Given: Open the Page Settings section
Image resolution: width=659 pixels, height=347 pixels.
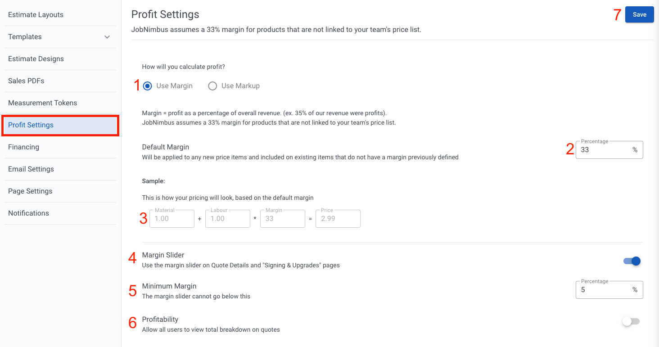Looking at the screenshot, I should point(30,191).
